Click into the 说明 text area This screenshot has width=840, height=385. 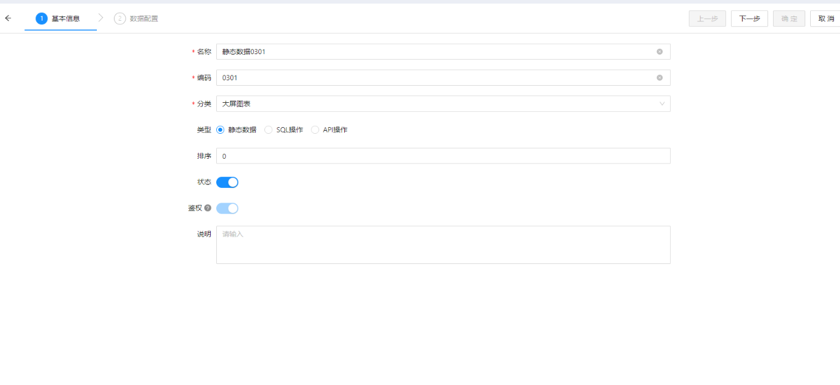point(443,245)
